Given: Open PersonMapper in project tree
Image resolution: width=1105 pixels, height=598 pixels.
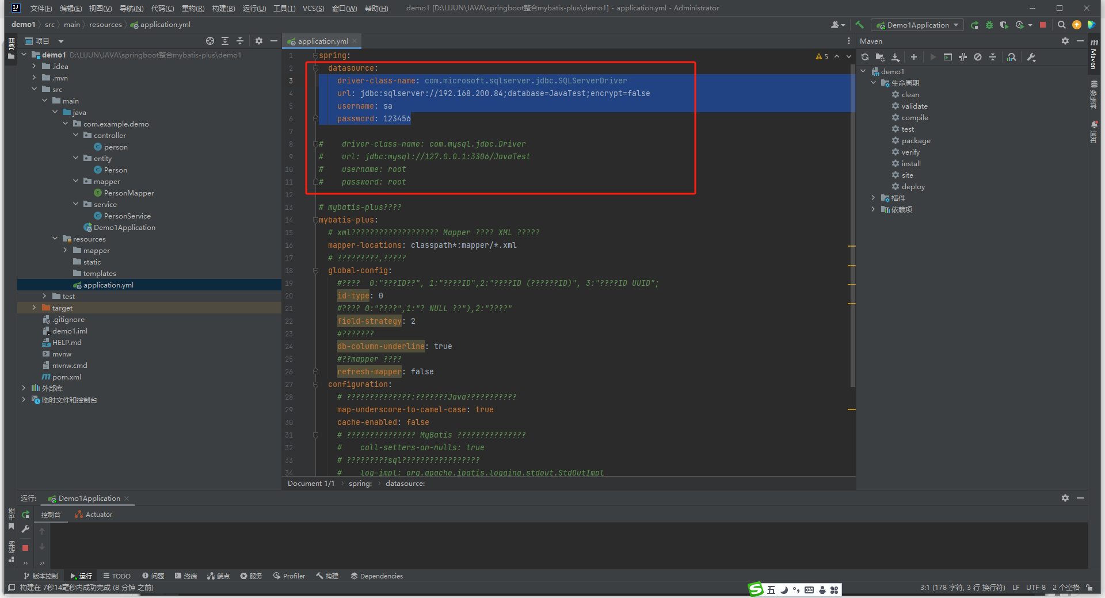Looking at the screenshot, I should (129, 193).
